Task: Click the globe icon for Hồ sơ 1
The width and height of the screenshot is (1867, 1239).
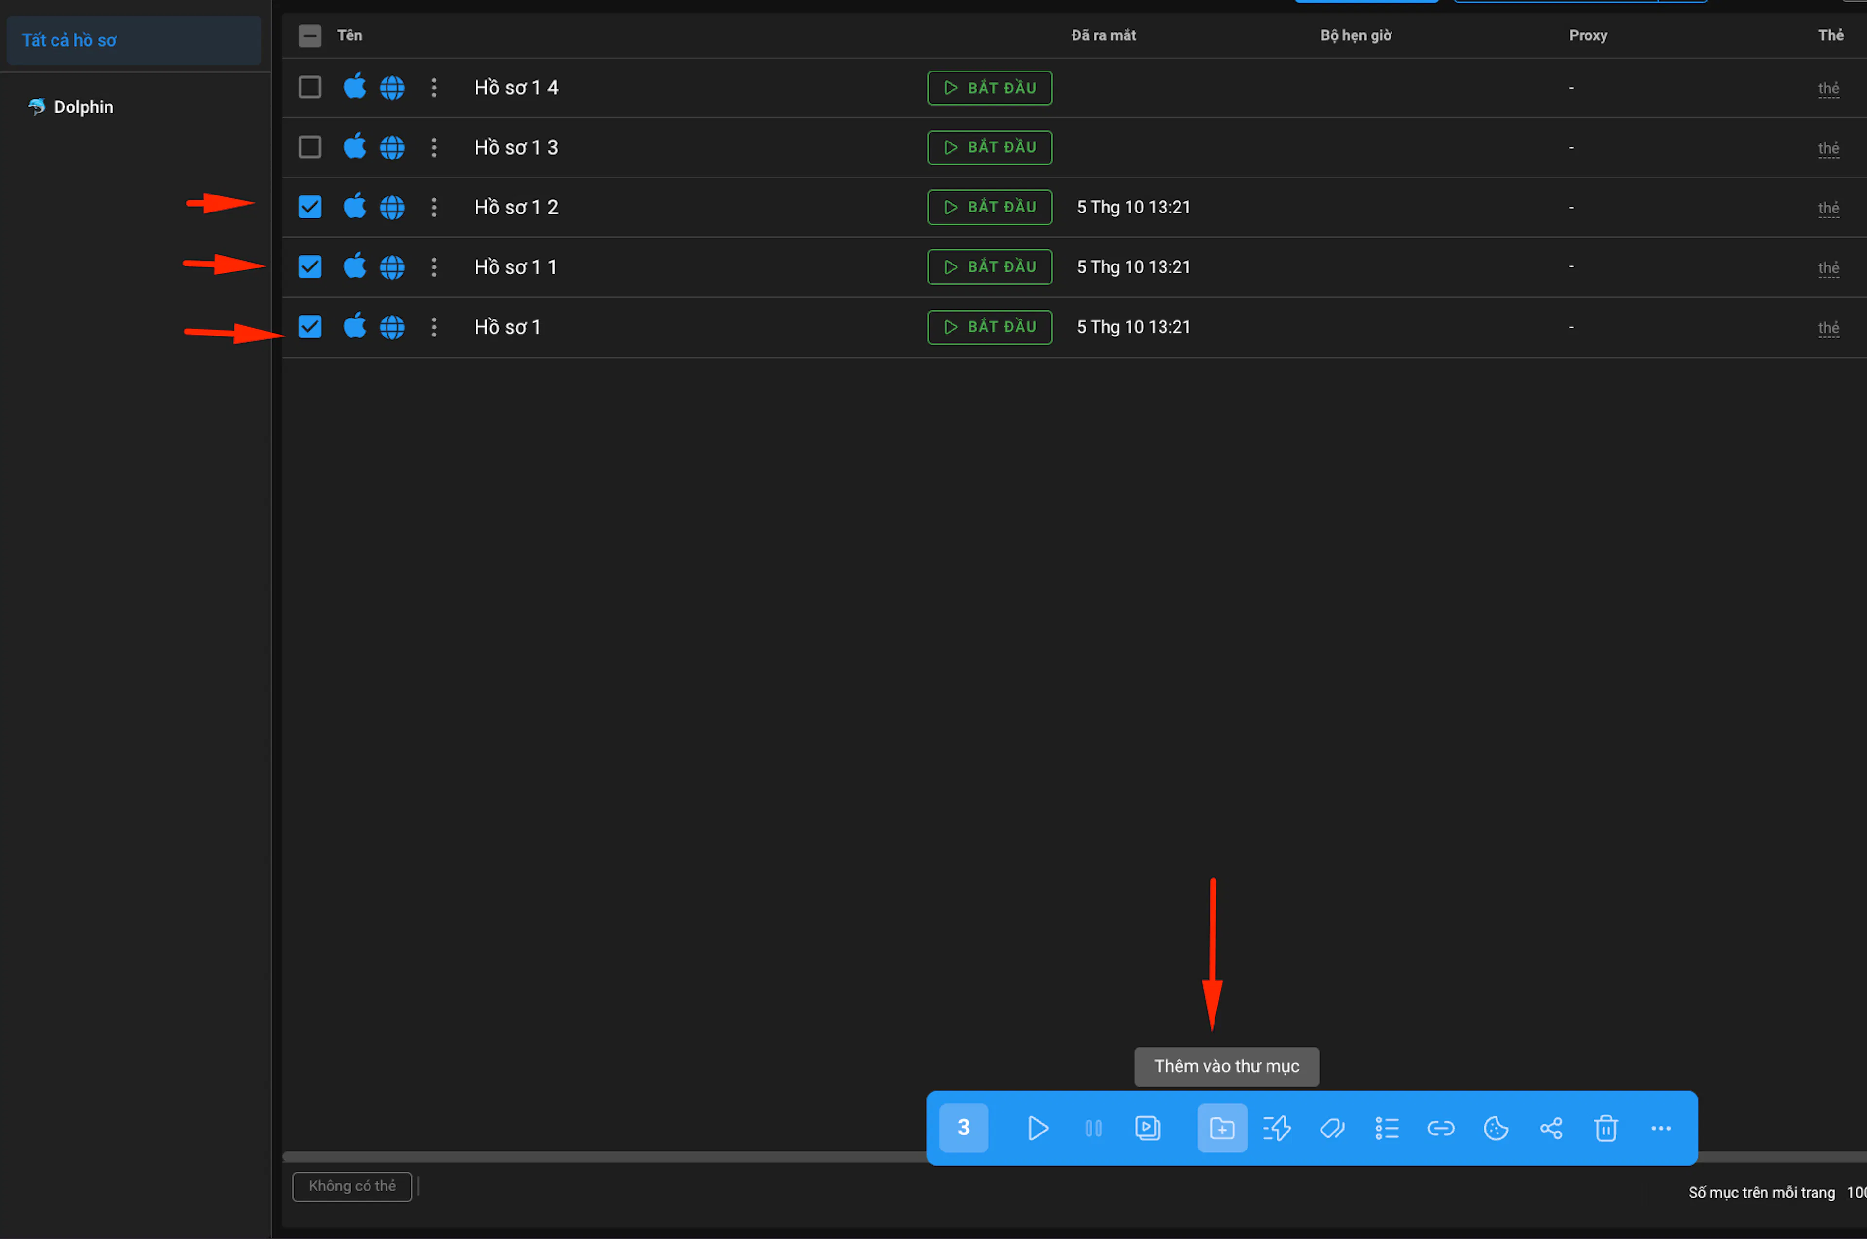Action: tap(392, 327)
